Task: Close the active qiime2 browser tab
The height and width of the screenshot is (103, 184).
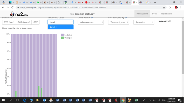Action: (x=136, y=2)
